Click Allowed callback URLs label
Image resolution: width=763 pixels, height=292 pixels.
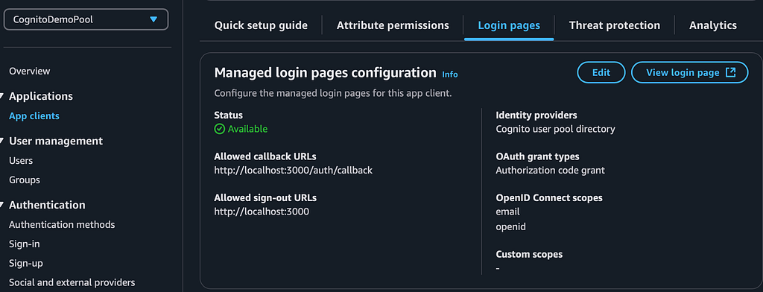pyautogui.click(x=265, y=156)
